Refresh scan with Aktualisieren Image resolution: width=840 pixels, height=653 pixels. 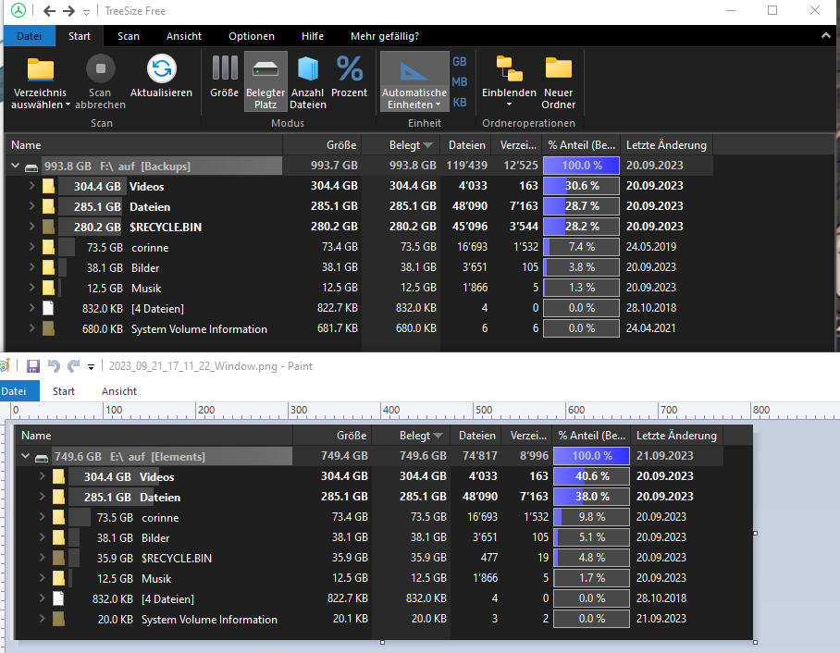pyautogui.click(x=161, y=77)
